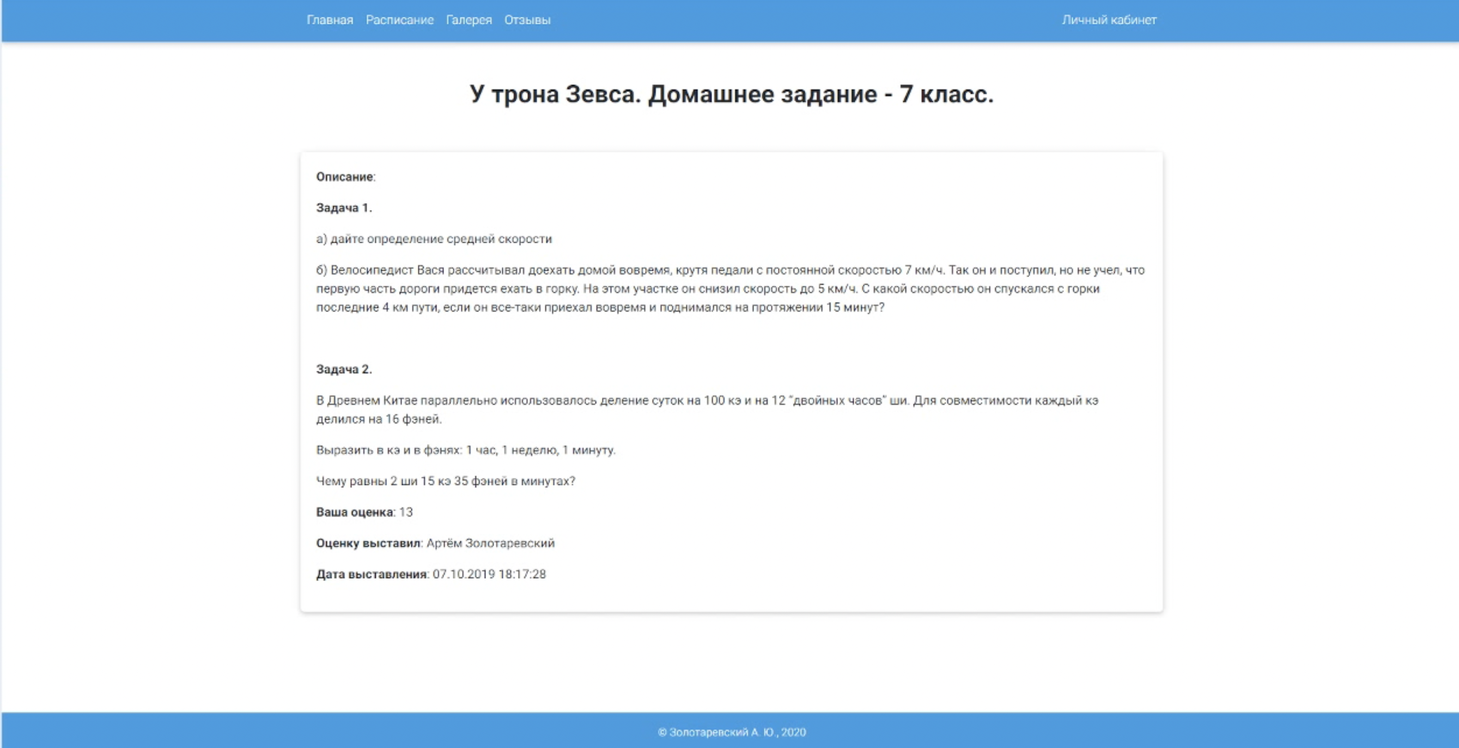The width and height of the screenshot is (1459, 748).
Task: Click the grader name Артём Золотаревский
Action: pyautogui.click(x=490, y=543)
